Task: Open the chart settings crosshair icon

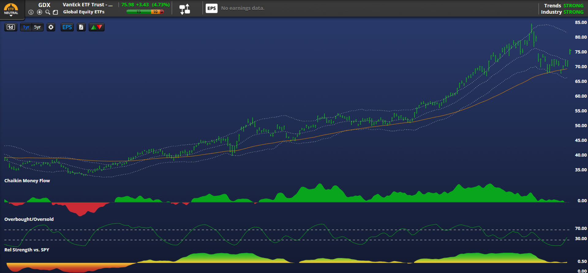Action: click(x=51, y=27)
